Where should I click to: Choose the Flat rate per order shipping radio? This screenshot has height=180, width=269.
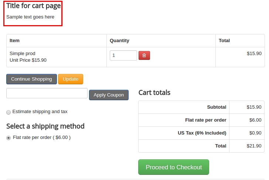tap(8, 138)
